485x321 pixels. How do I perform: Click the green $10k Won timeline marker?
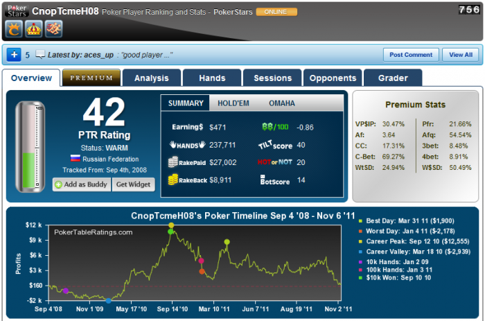click(170, 232)
